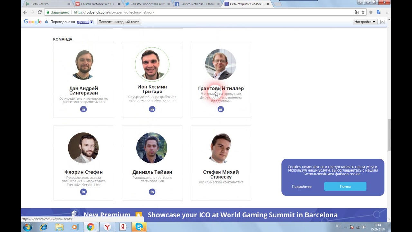Close the Callisto Support Twitter tab
412x232 pixels.
pos(168,4)
